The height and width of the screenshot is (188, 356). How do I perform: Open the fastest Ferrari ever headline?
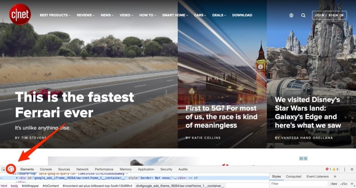click(74, 105)
